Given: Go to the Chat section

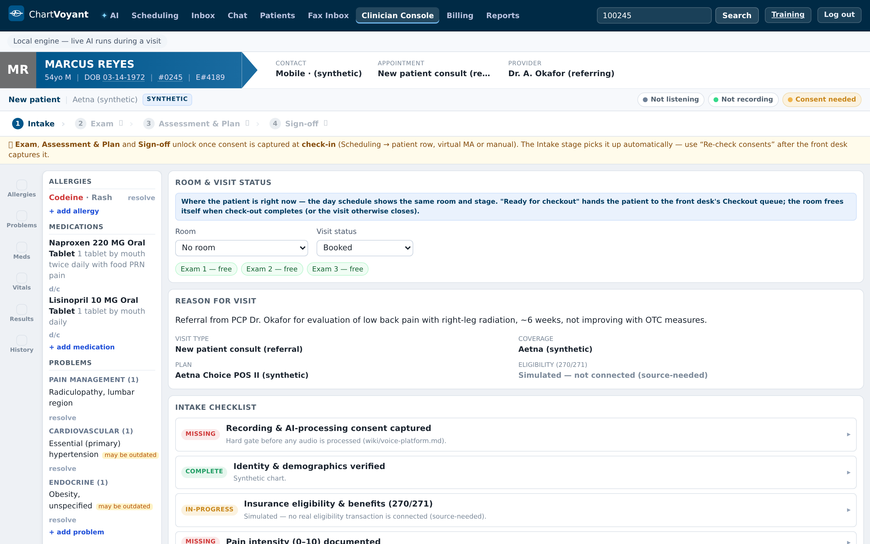Looking at the screenshot, I should tap(237, 15).
